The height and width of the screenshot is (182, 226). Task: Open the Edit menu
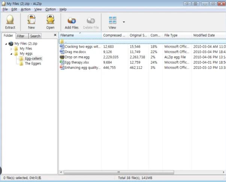14,9
